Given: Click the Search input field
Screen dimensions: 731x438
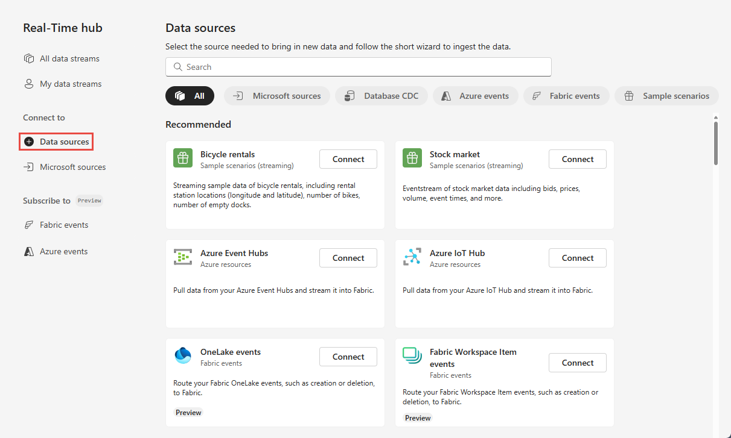Looking at the screenshot, I should pos(359,67).
